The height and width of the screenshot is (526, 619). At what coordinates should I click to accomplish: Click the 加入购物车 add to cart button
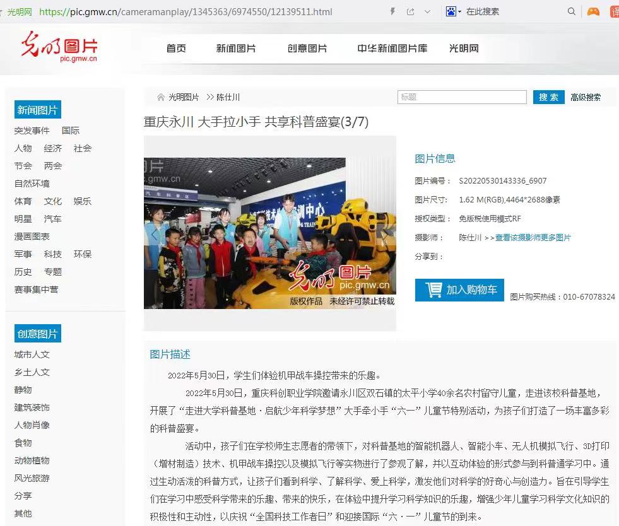pos(459,290)
